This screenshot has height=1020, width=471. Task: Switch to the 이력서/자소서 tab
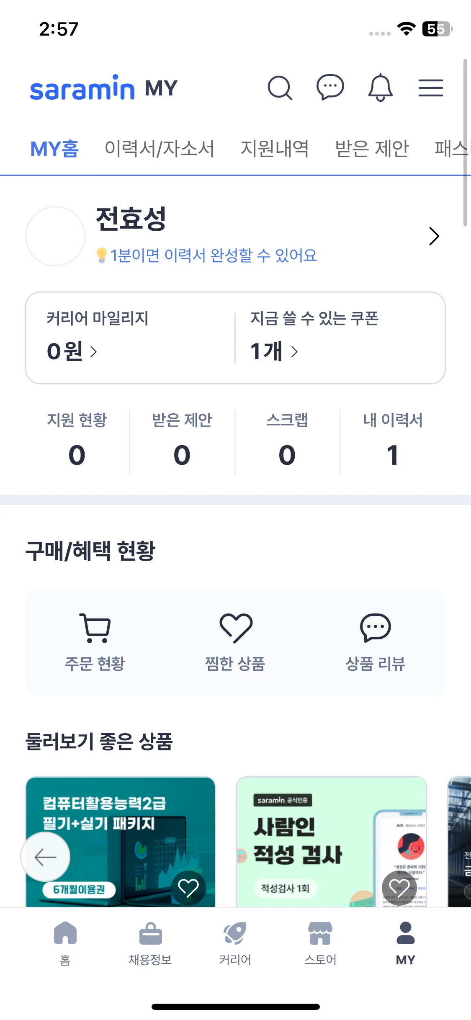(159, 149)
